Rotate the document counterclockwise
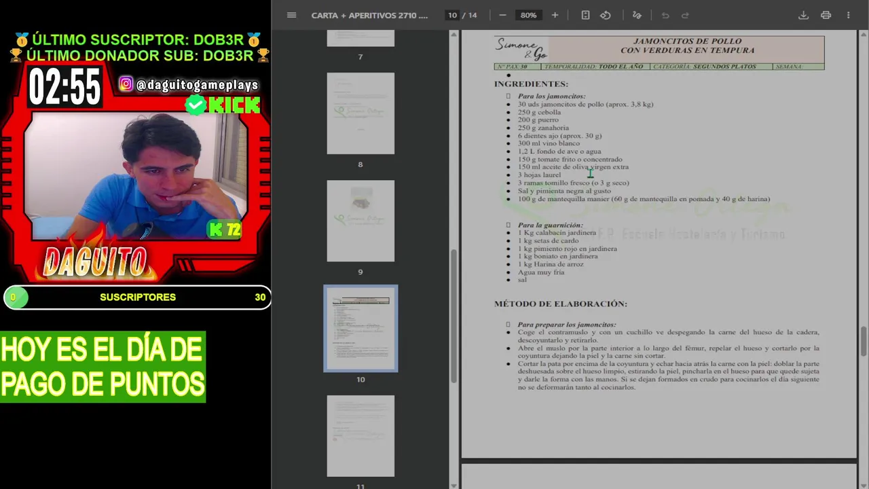The height and width of the screenshot is (489, 869). pyautogui.click(x=606, y=15)
